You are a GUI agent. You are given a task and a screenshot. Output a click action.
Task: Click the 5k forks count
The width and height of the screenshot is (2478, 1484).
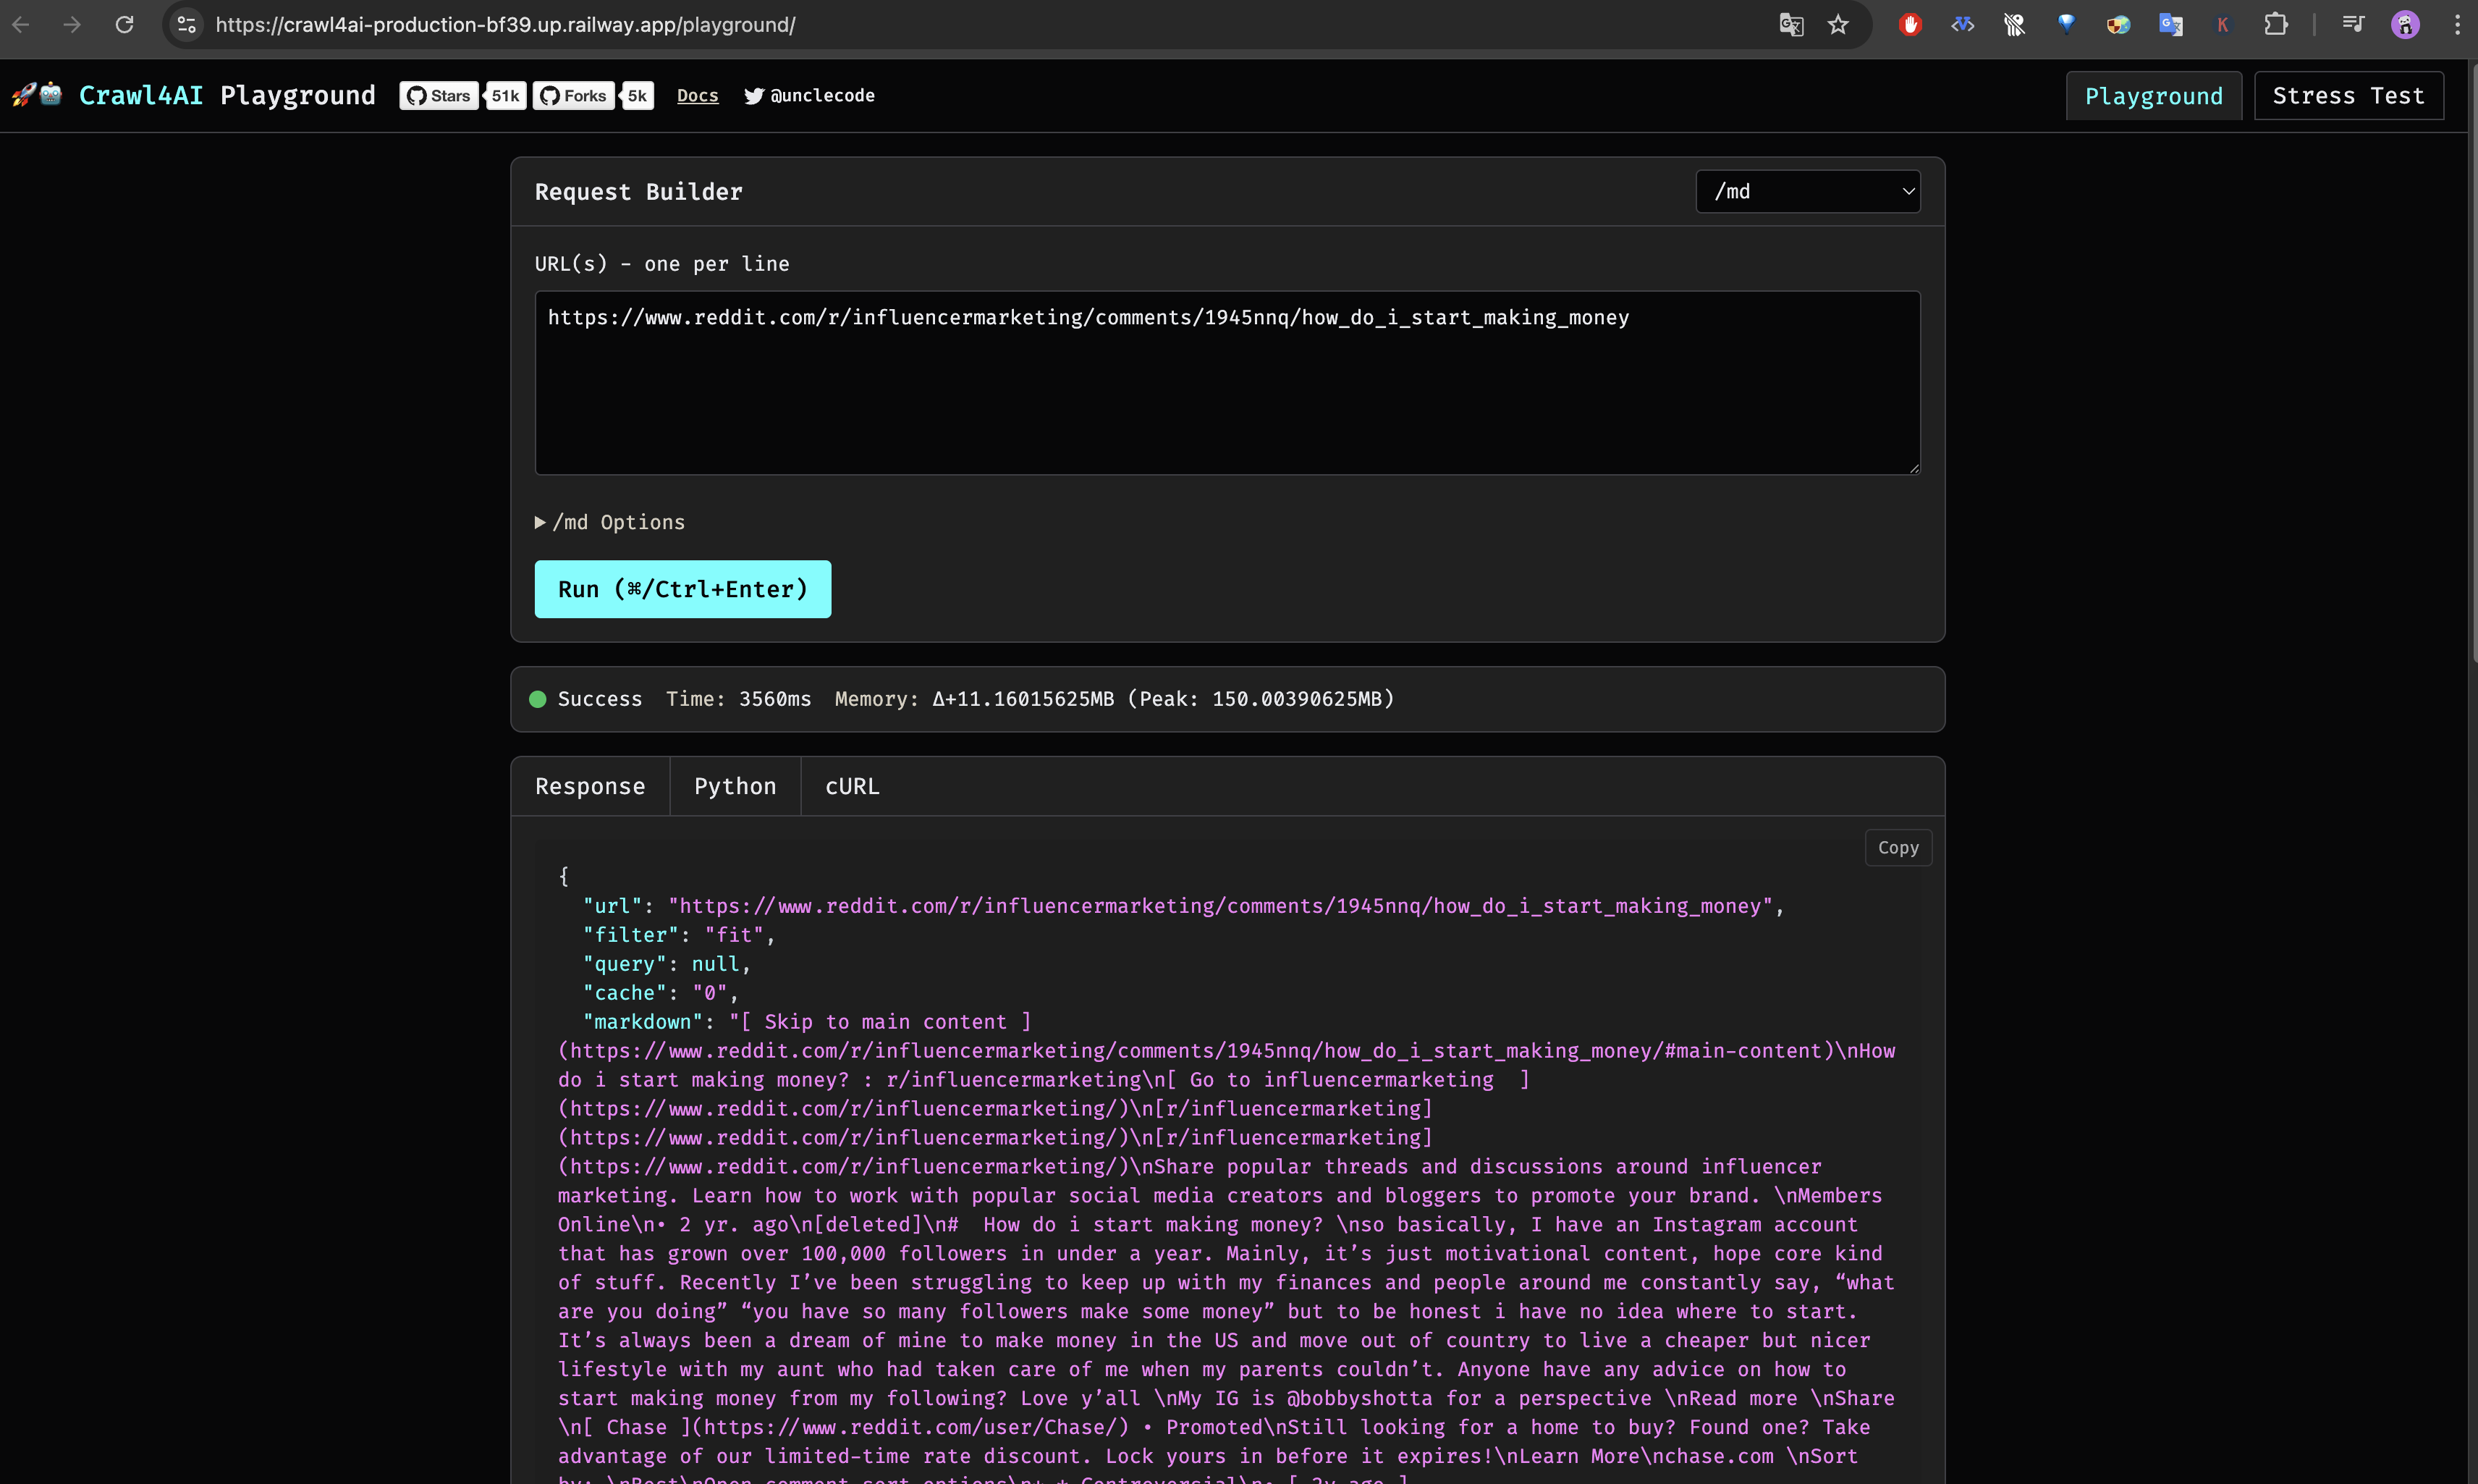pos(637,96)
